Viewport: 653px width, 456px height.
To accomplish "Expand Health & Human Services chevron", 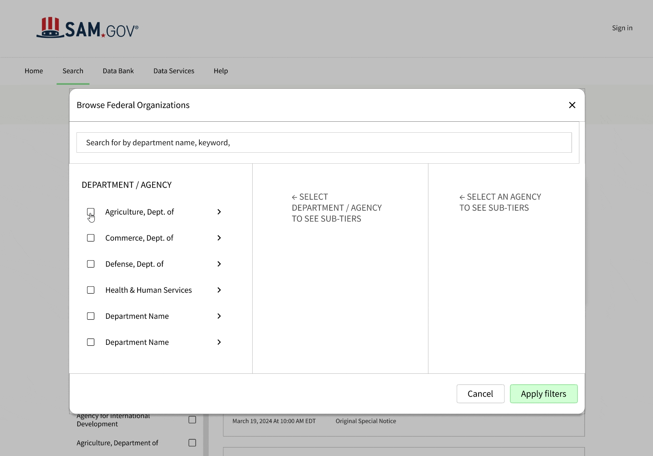I will point(219,290).
